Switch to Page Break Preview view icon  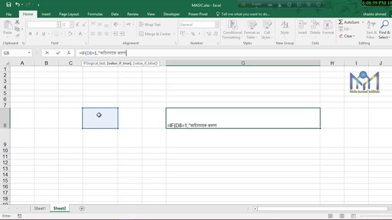click(x=353, y=216)
